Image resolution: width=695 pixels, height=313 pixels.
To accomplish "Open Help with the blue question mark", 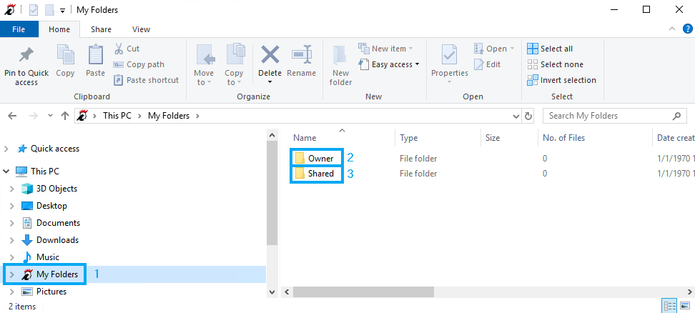I will [687, 29].
